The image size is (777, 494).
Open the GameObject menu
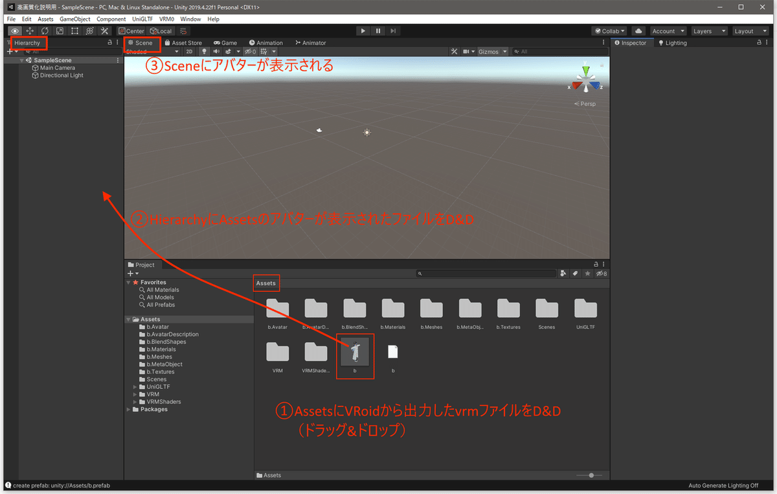click(75, 19)
